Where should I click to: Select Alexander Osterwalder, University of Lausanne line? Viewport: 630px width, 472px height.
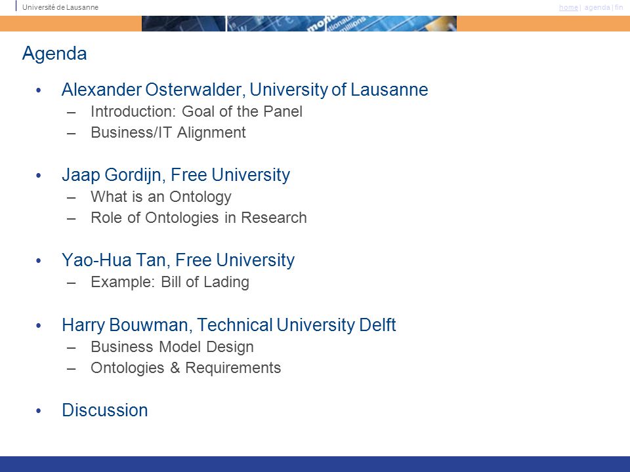245,90
